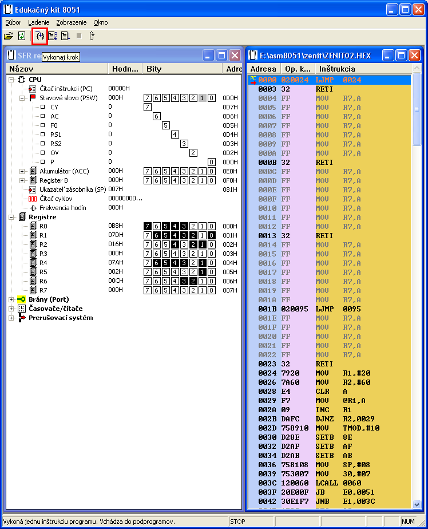Expand the Brány (Port) node

(x=11, y=299)
